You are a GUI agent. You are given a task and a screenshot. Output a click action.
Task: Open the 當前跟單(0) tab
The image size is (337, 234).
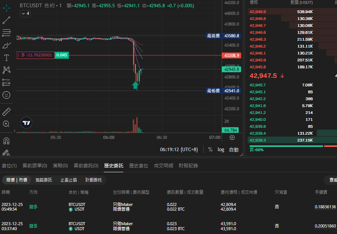[35, 166]
